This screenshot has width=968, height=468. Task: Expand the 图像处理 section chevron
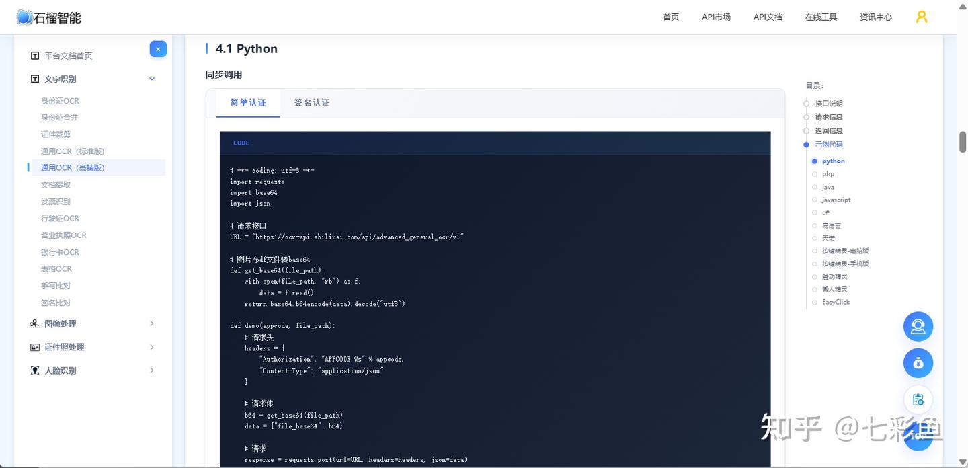coord(152,324)
